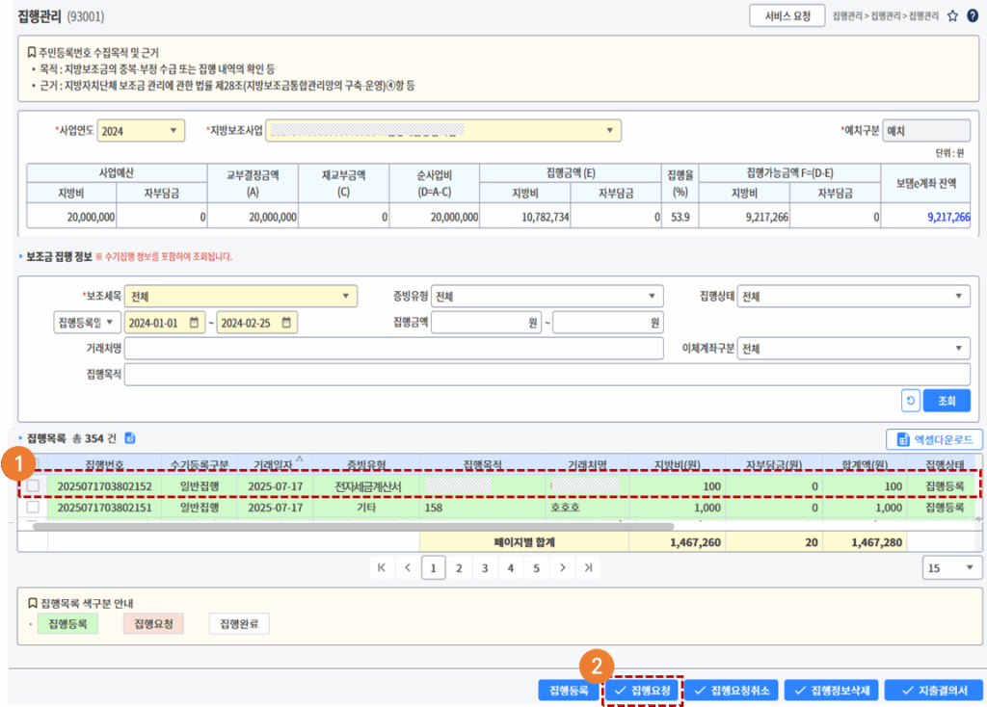The height and width of the screenshot is (707, 987).
Task: Open calendar picker for 2024-02-25 date
Action: 286,323
